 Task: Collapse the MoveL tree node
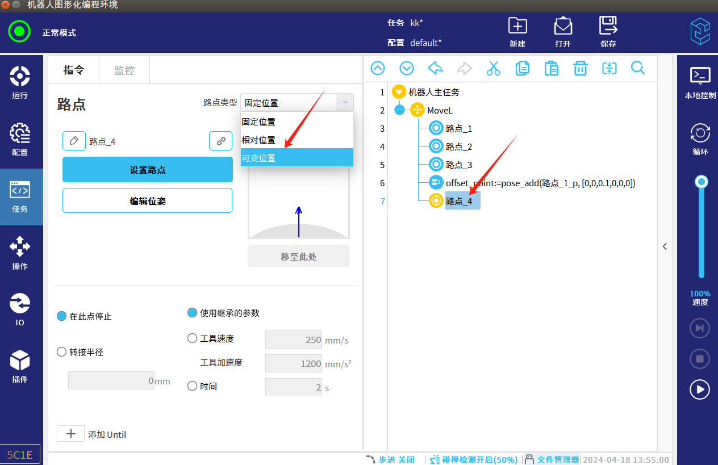click(399, 110)
